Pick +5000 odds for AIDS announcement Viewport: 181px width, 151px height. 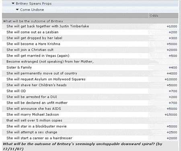172,109
